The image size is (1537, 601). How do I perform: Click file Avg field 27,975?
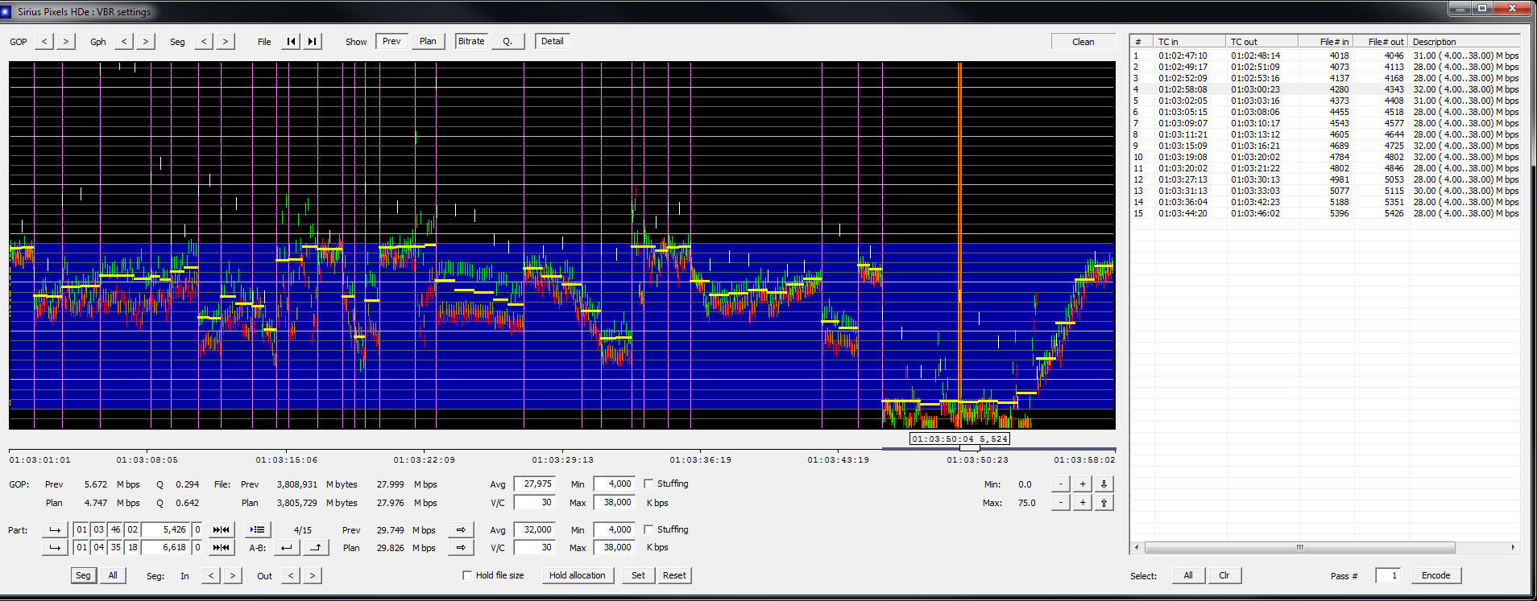click(x=535, y=484)
